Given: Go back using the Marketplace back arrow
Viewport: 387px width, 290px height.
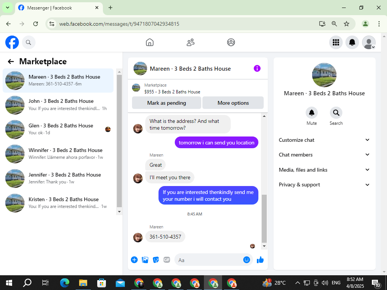Looking at the screenshot, I should 11,61.
